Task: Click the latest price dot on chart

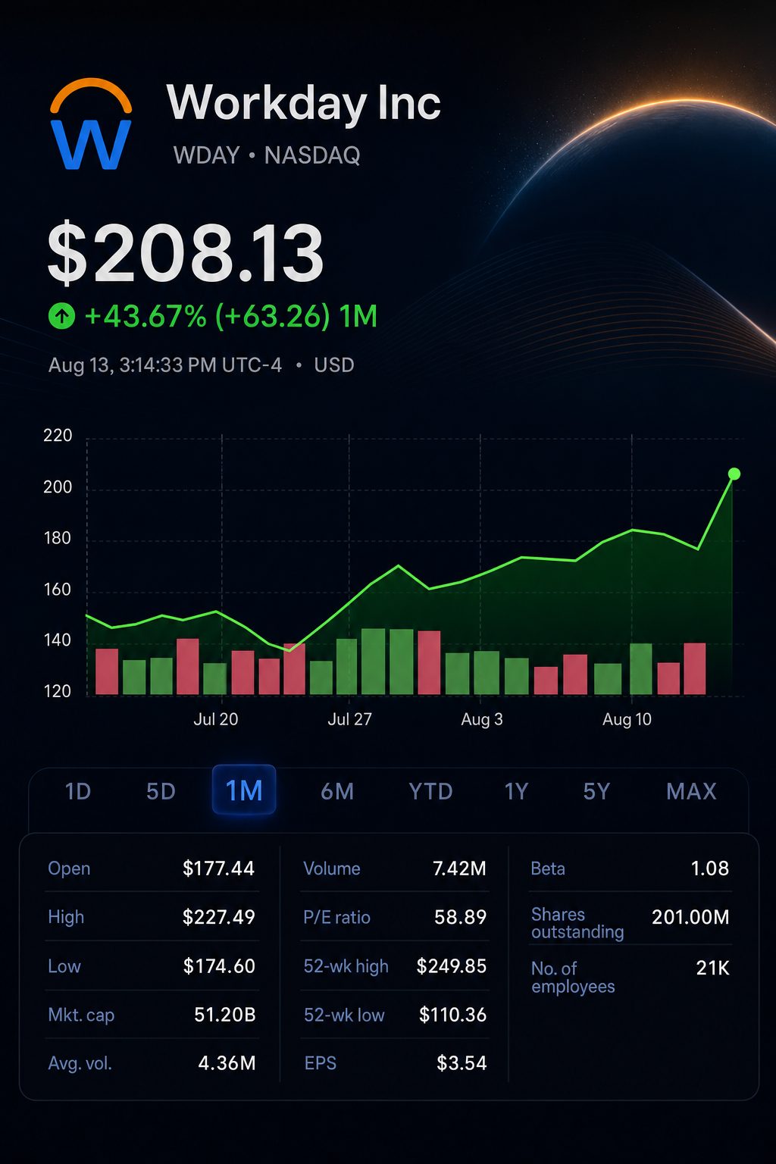Action: click(734, 474)
